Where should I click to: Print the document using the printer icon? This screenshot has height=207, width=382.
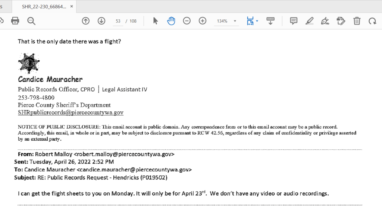tap(15, 21)
